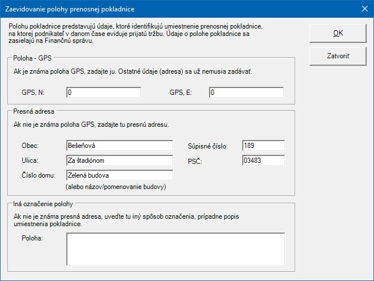Click the "Poloha - GPS" group heading
The height and width of the screenshot is (281, 374).
point(32,58)
